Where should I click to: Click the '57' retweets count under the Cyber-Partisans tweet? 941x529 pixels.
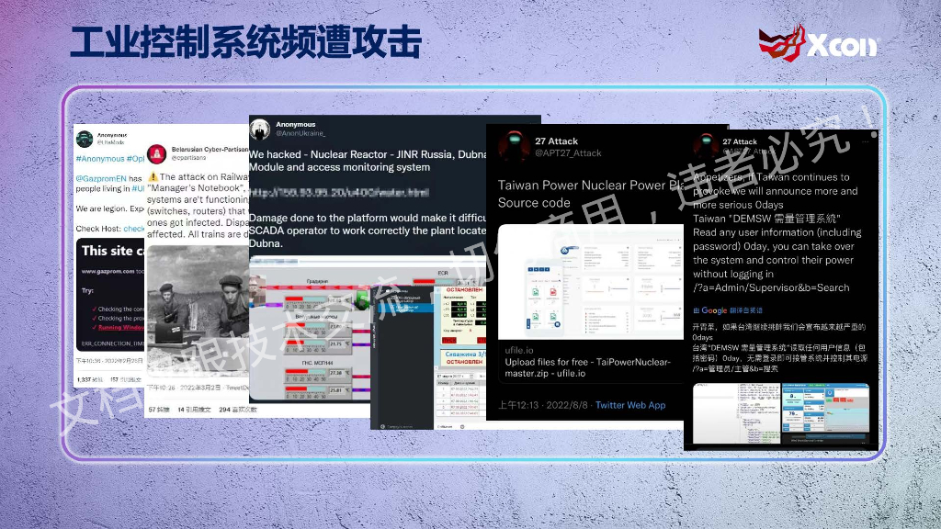[x=153, y=410]
